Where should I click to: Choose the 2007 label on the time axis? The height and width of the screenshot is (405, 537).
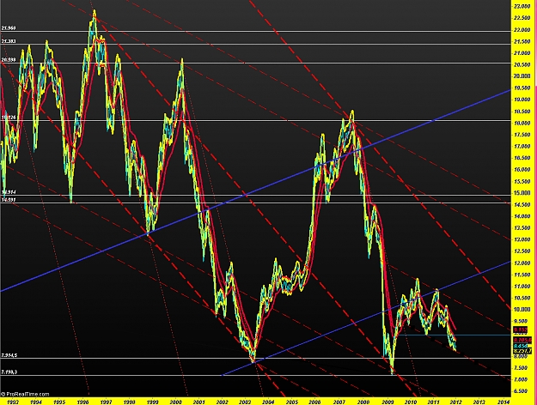pos(339,402)
